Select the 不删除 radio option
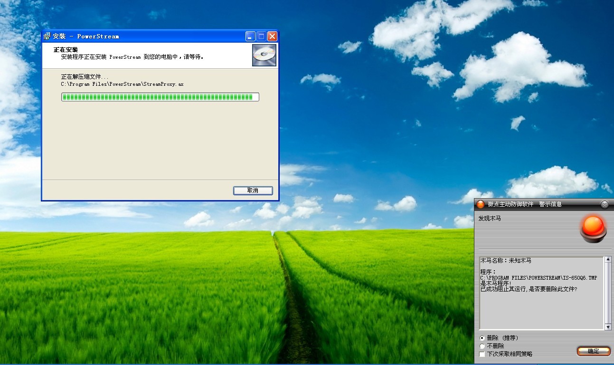The image size is (614, 365). 482,346
